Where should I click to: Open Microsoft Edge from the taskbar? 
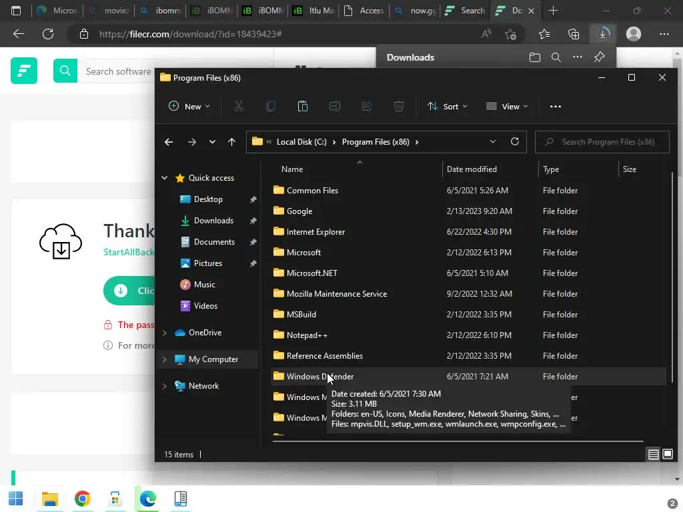(147, 499)
